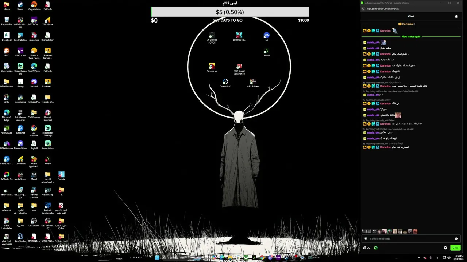467x262 pixels.
Task: Open the DeepCool desktop shortcut
Action: coord(7,37)
